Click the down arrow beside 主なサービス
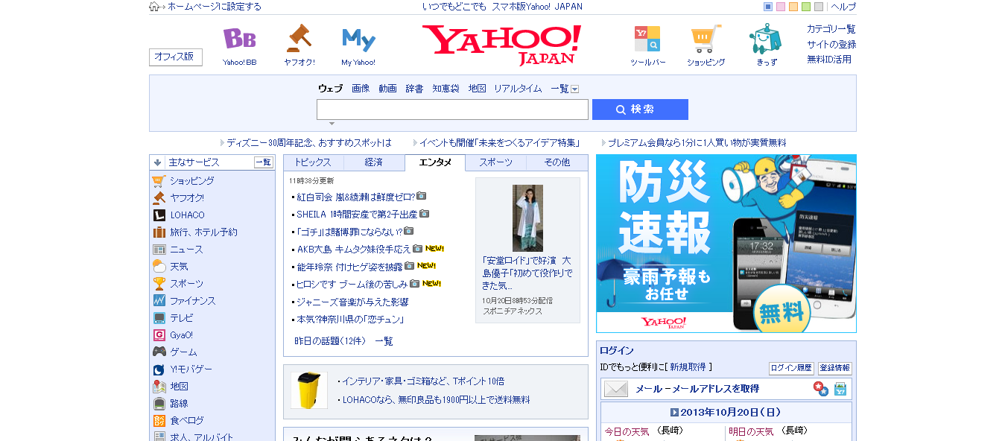This screenshot has width=1005, height=441. [157, 162]
